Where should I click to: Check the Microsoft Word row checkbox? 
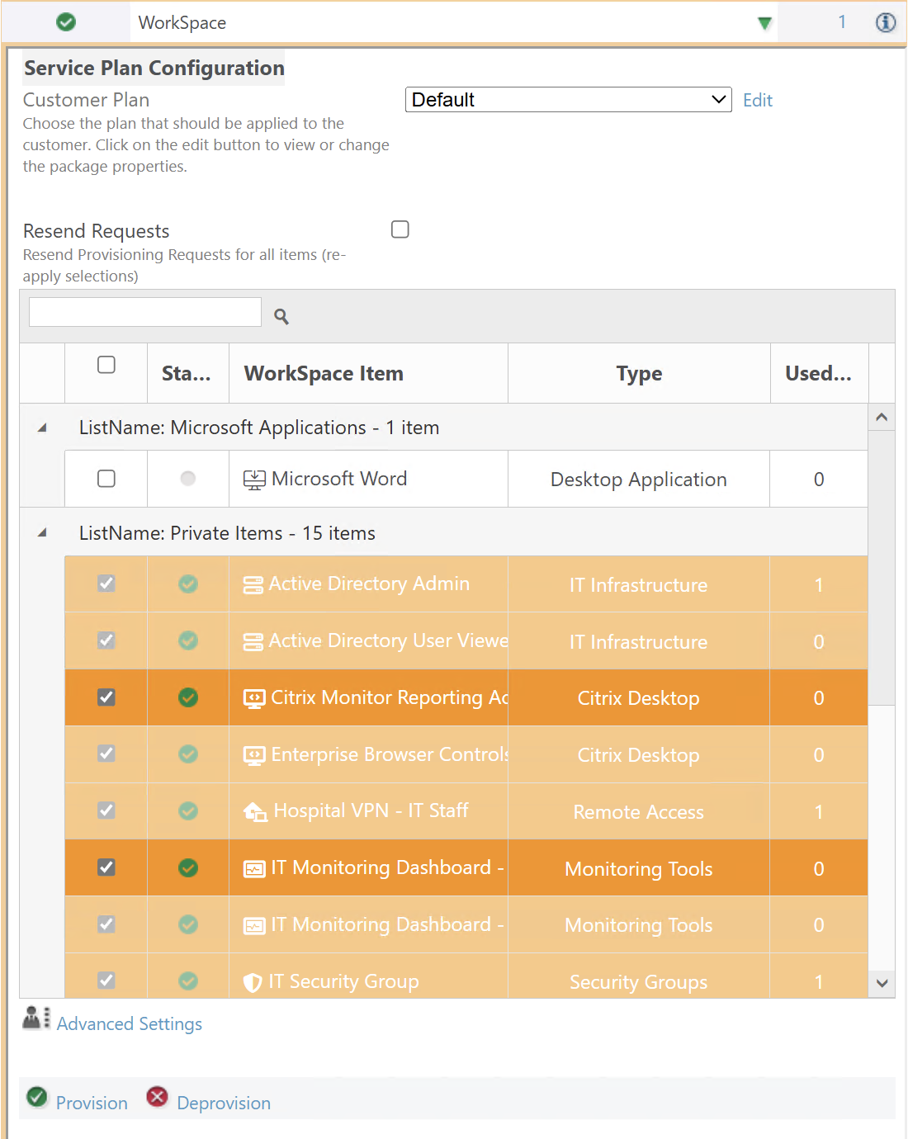[106, 479]
